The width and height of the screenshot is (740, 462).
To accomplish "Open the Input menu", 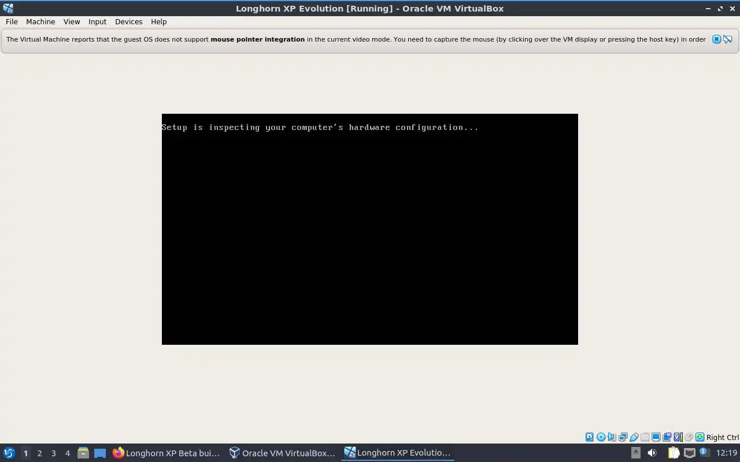I will pos(97,21).
